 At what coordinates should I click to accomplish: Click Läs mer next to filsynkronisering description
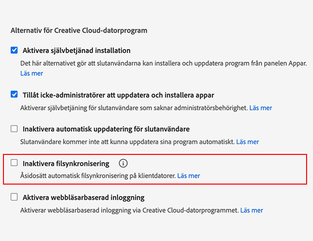(x=189, y=176)
